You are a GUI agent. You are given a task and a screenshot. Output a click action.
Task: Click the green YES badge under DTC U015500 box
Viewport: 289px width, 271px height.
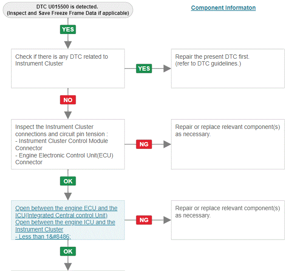coord(68,29)
